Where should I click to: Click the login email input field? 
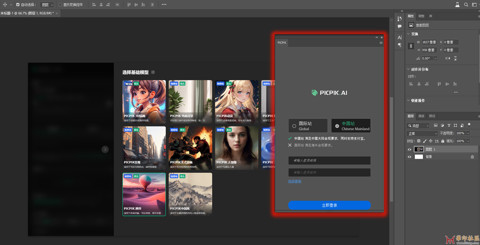tap(329, 161)
